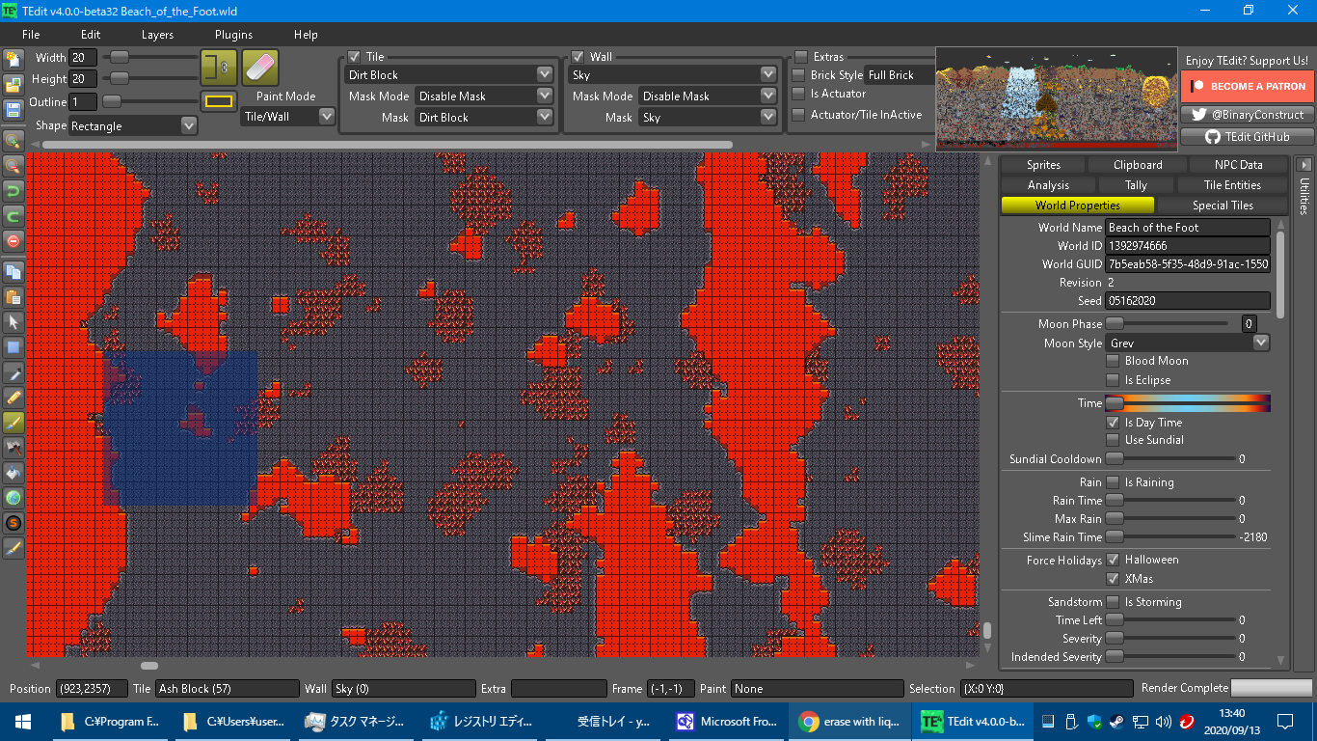
Task: Open a world using the folder icon
Action: (x=13, y=82)
